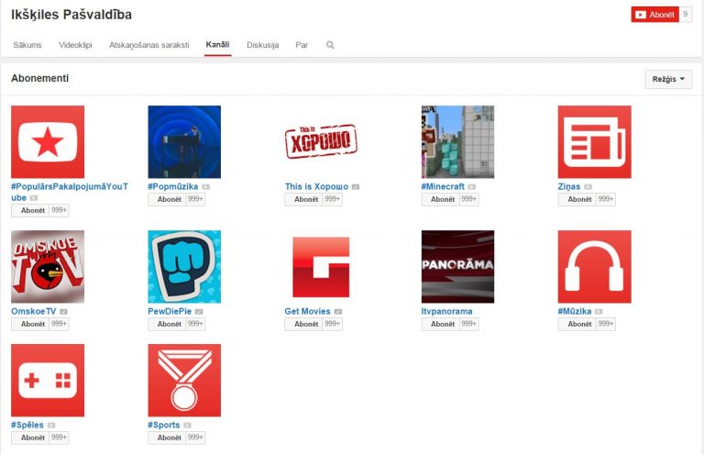
Task: Click the Ikšķiles Pašvaldība channel title
Action: (71, 15)
